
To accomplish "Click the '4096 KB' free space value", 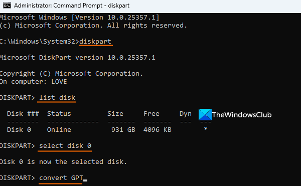I will [x=157, y=130].
